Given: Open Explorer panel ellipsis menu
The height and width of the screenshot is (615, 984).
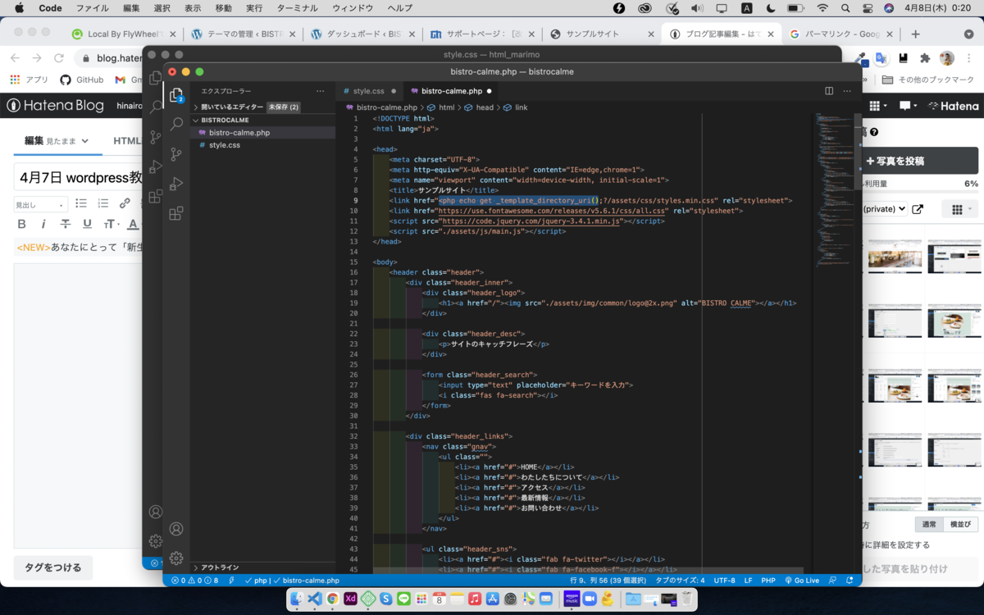Looking at the screenshot, I should click(x=321, y=91).
